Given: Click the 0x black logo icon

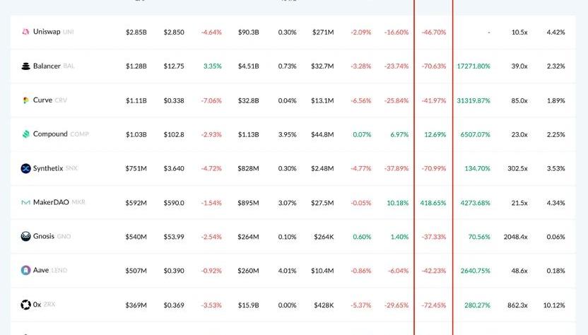Looking at the screenshot, I should pyautogui.click(x=26, y=305).
